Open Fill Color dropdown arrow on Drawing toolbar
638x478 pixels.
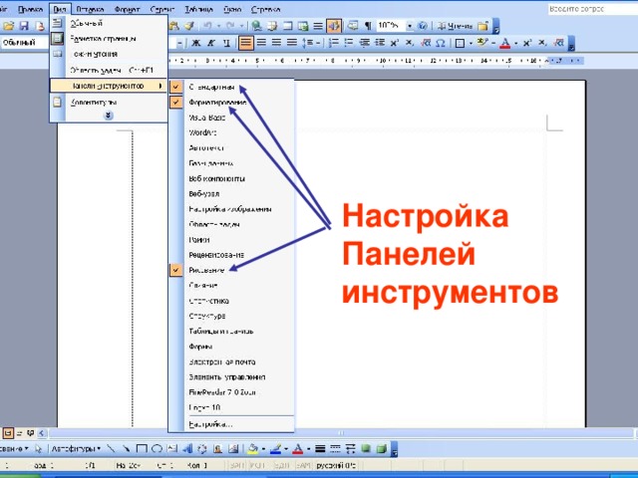point(263,449)
